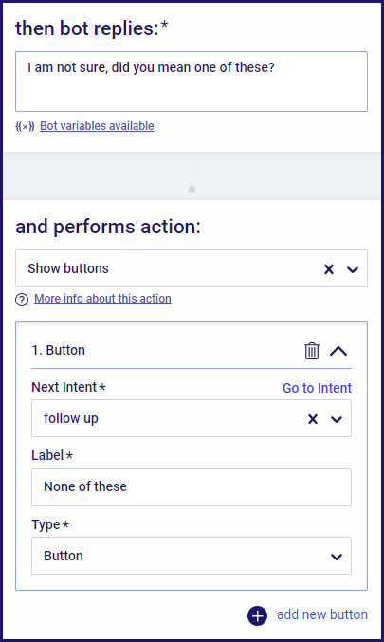Screen dimensions: 384x642
Task: Delete Button 1 with trash icon
Action: coord(312,351)
